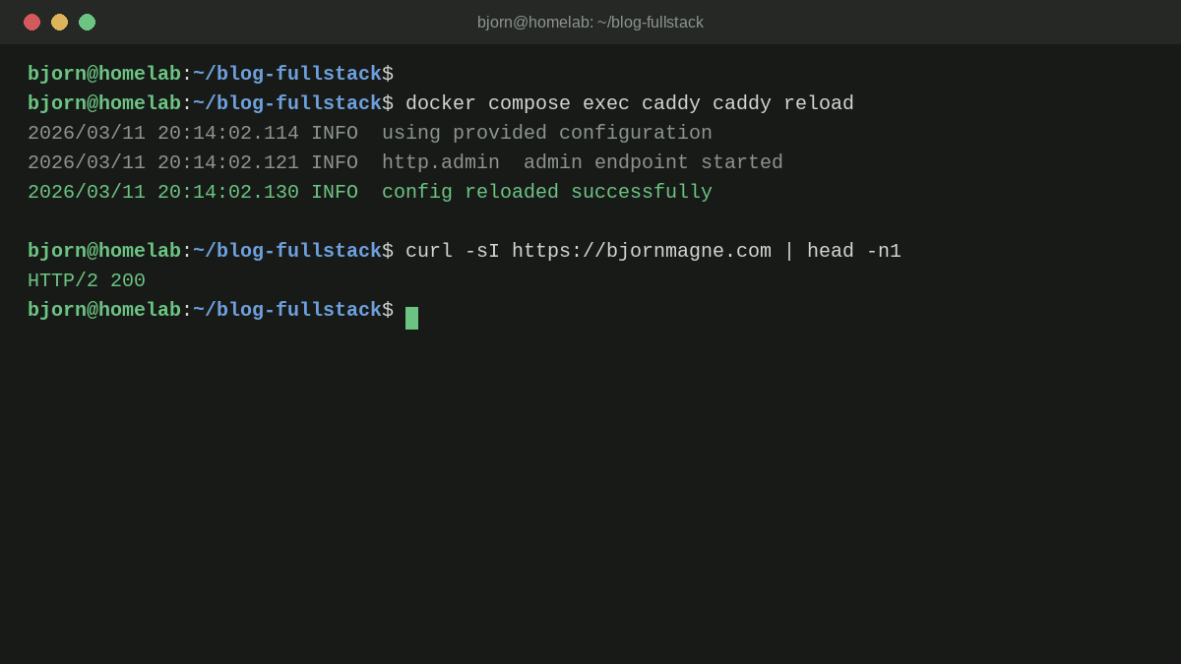Click the head -n1 text in the curl command
1181x664 pixels.
854,252
